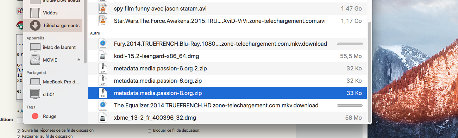Select the Rouge red tag
458x138 pixels.
click(x=35, y=116)
